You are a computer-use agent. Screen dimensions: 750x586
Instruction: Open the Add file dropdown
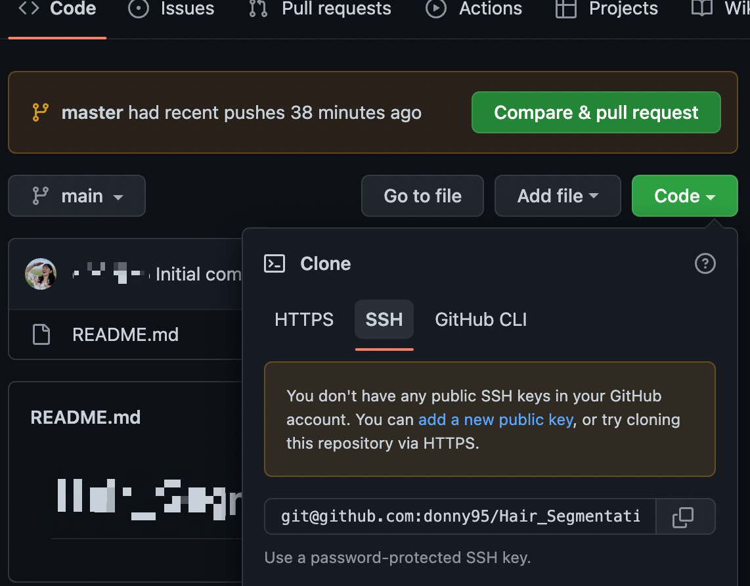tap(558, 196)
